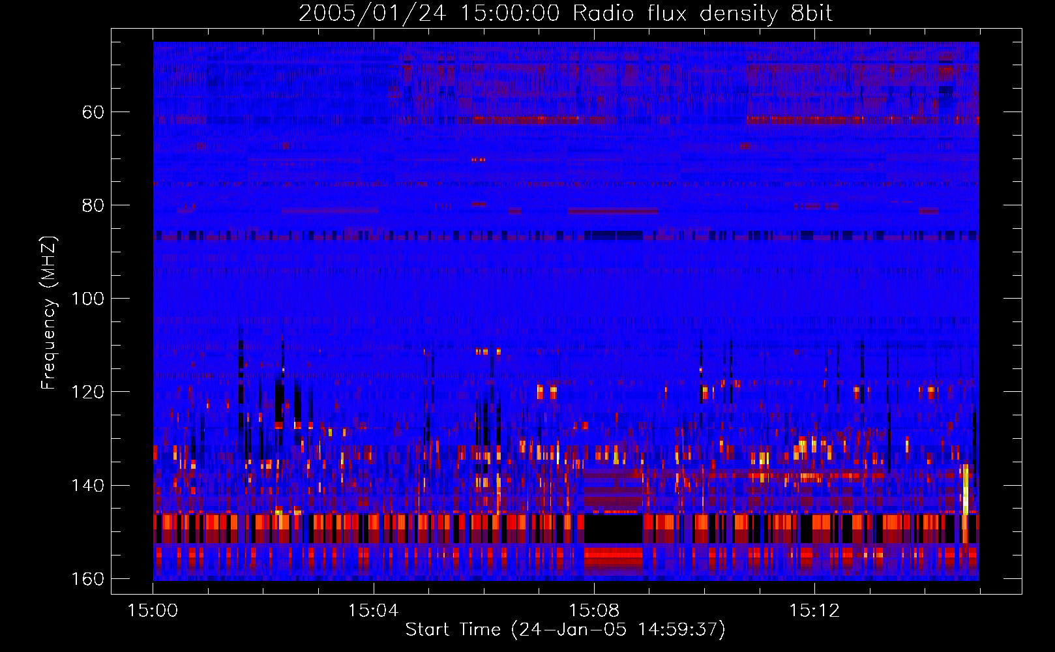Select the 'Frequency (MHZ)' y-axis label
Screen dimensions: 1055x652
coord(49,313)
